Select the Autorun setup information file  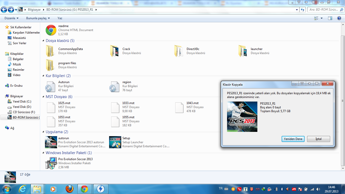(60, 86)
